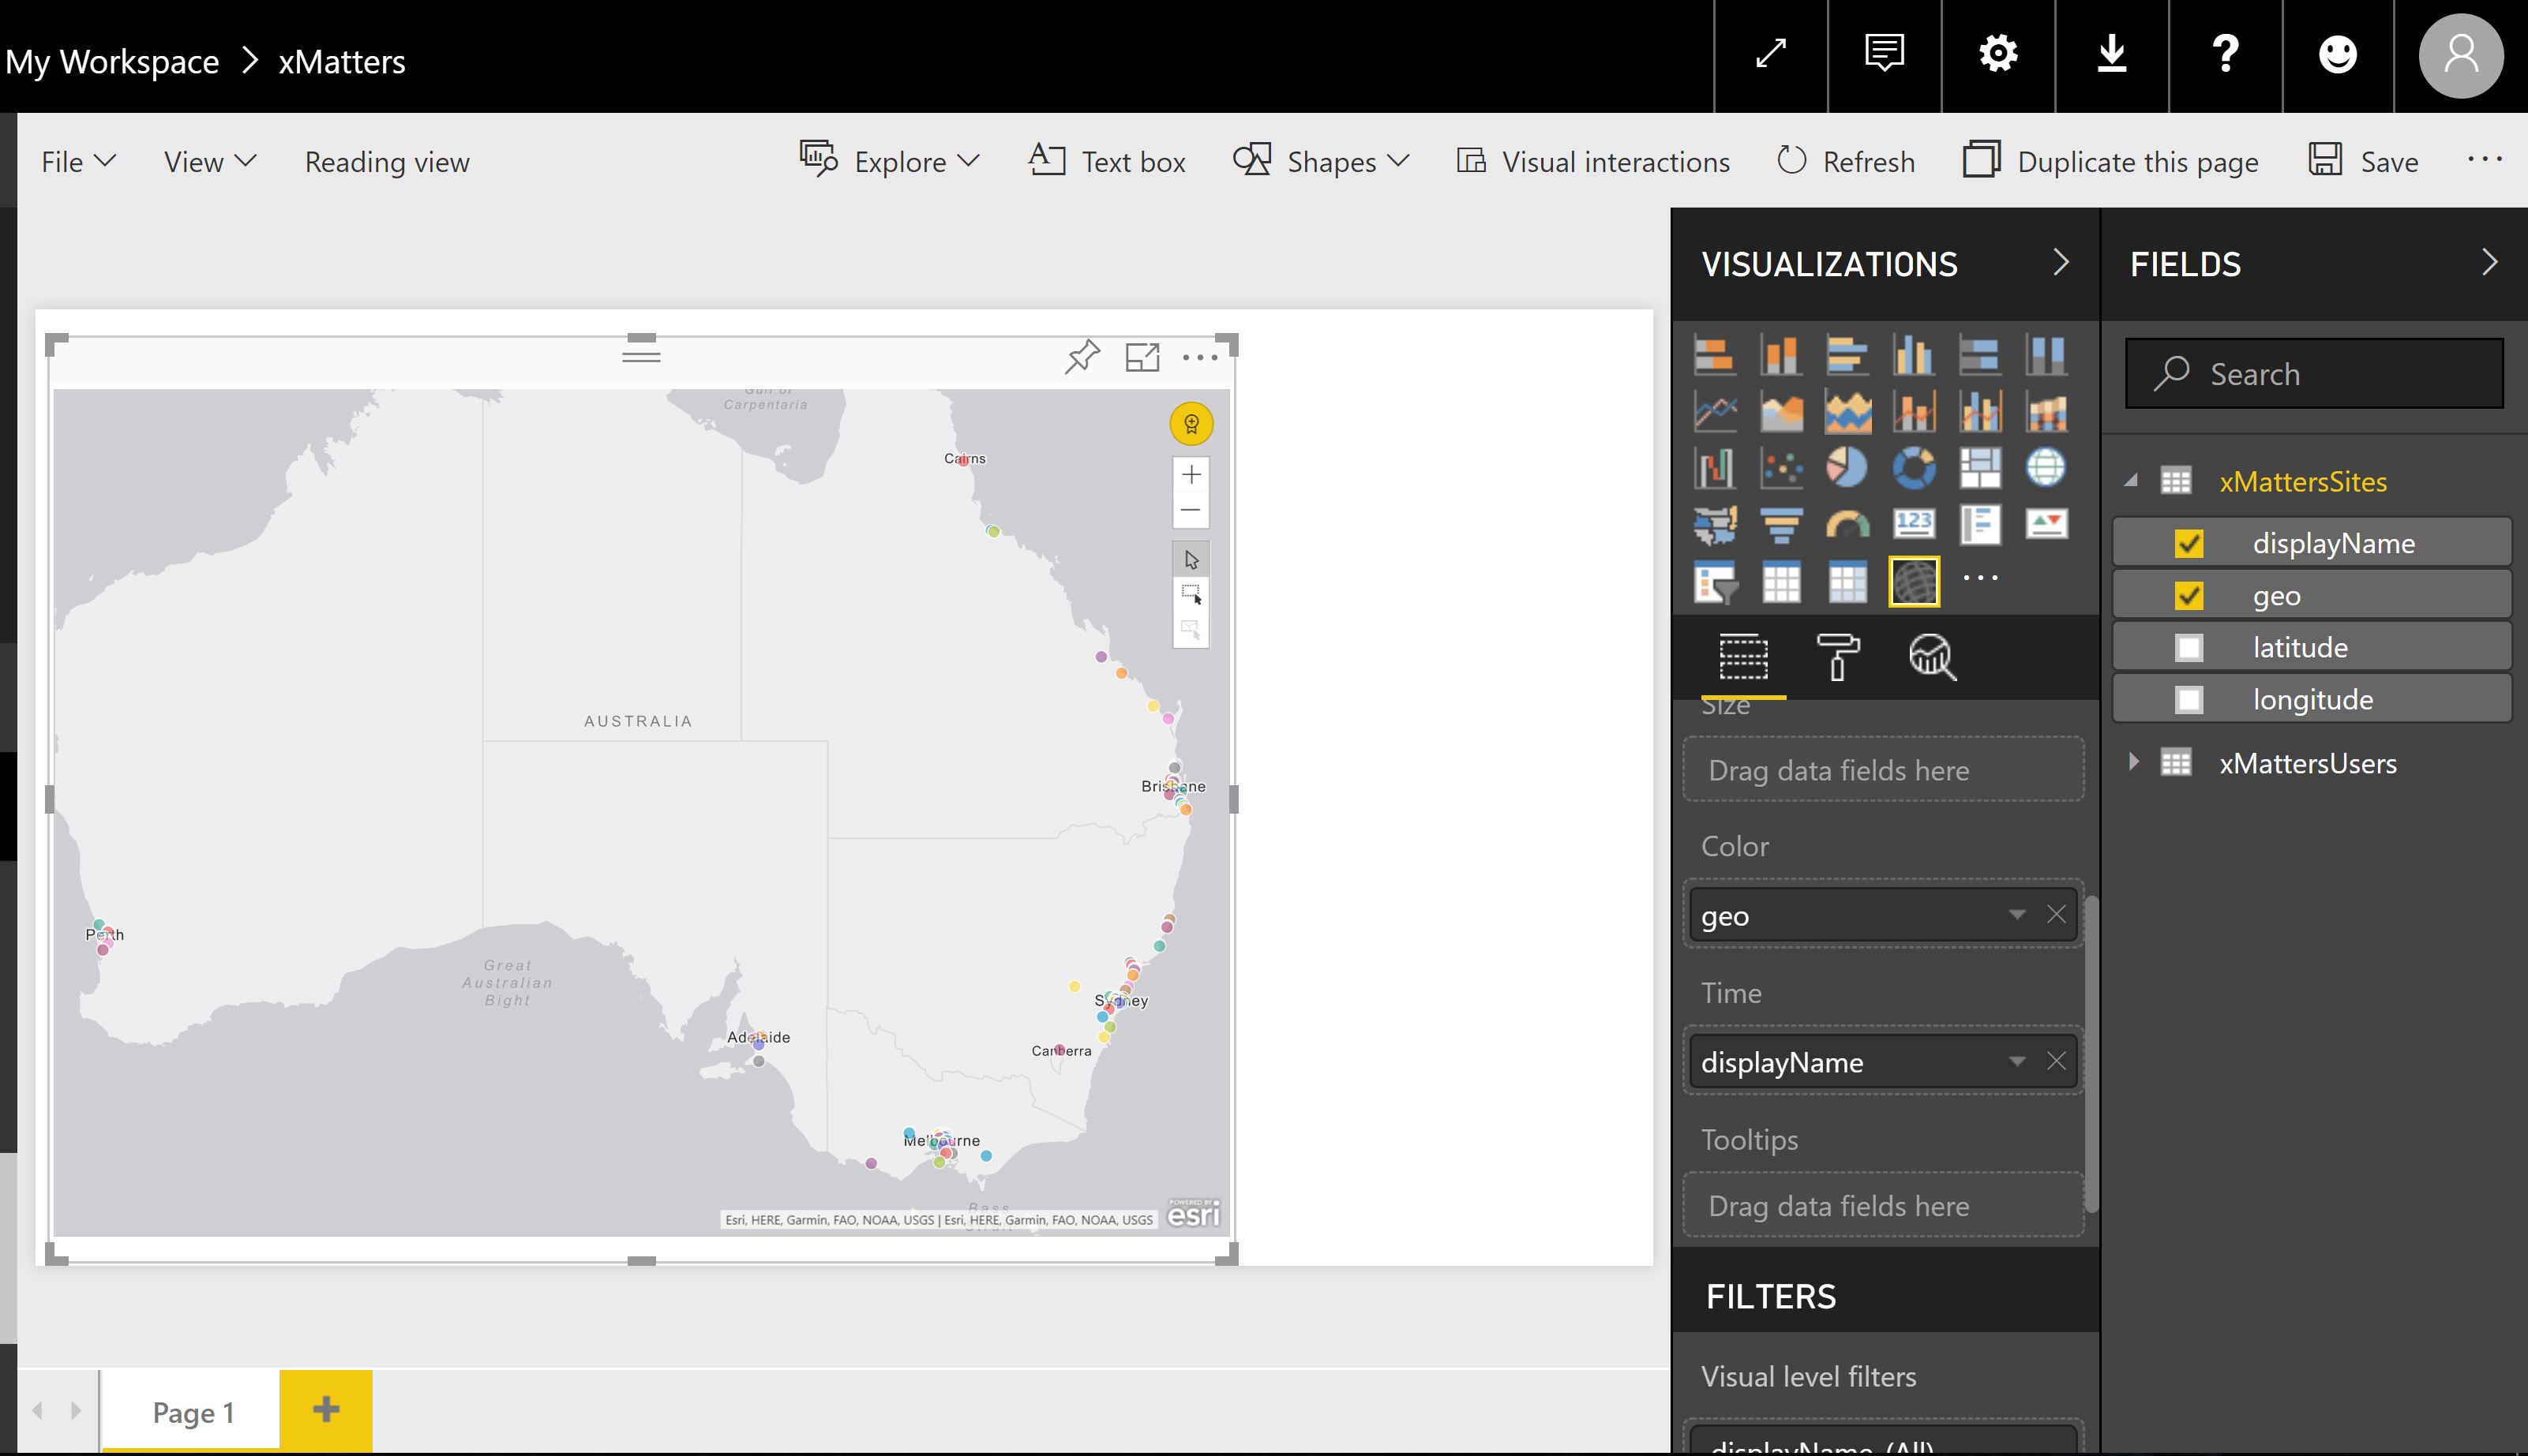Open the displayName dropdown in the Time well

tap(2017, 1062)
